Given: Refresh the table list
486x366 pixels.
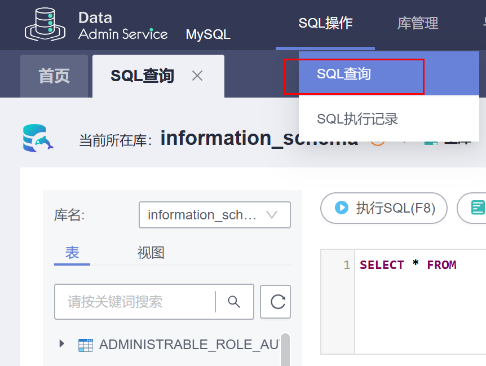Looking at the screenshot, I should (276, 302).
